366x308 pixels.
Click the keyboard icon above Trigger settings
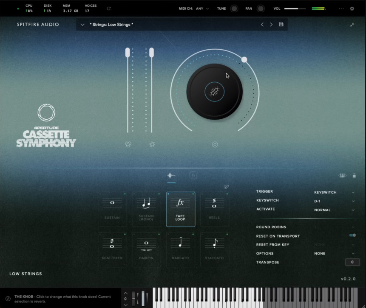tap(343, 176)
